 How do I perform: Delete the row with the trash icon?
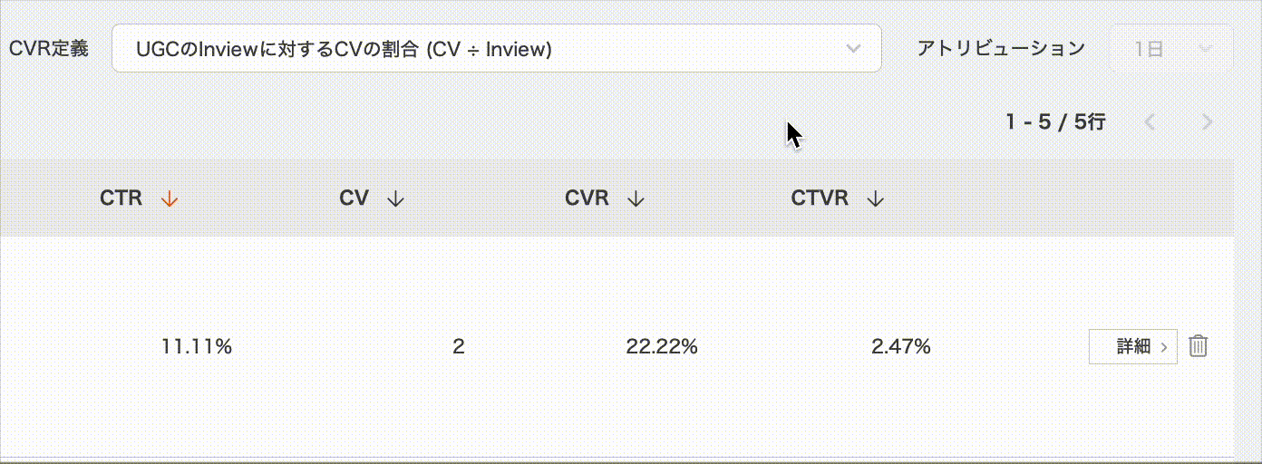coord(1198,345)
